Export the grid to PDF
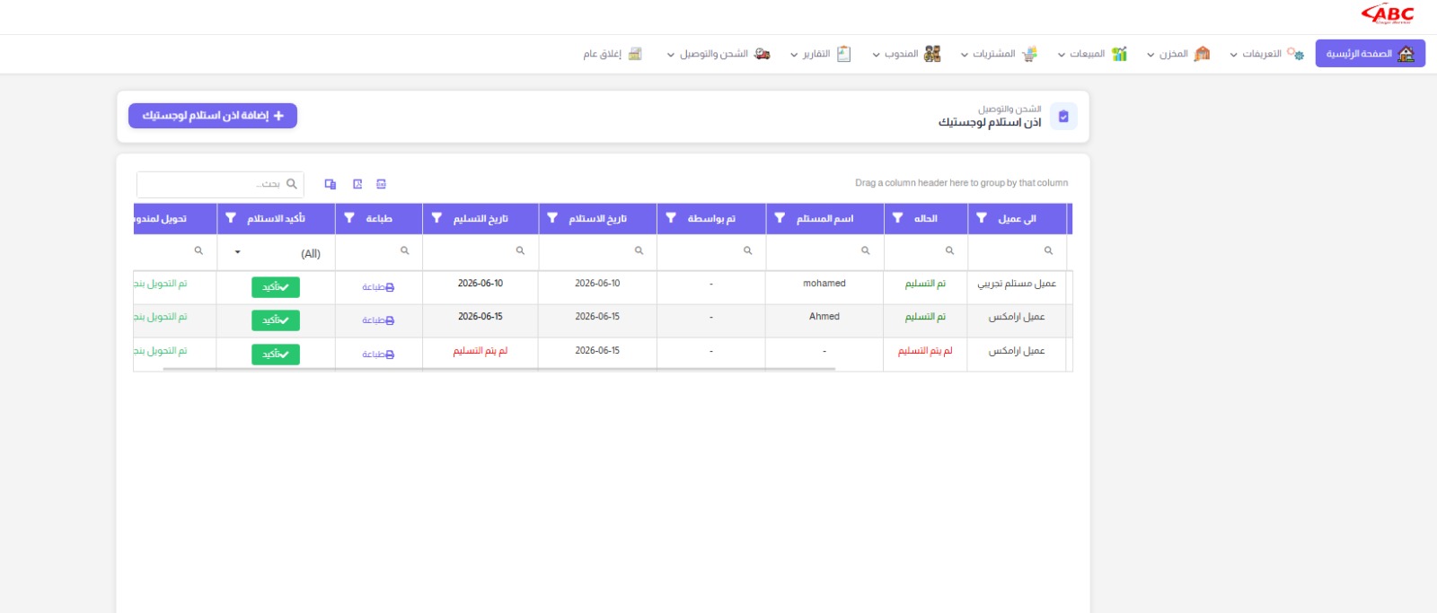Screen dimensions: 1437x613 (x=357, y=184)
